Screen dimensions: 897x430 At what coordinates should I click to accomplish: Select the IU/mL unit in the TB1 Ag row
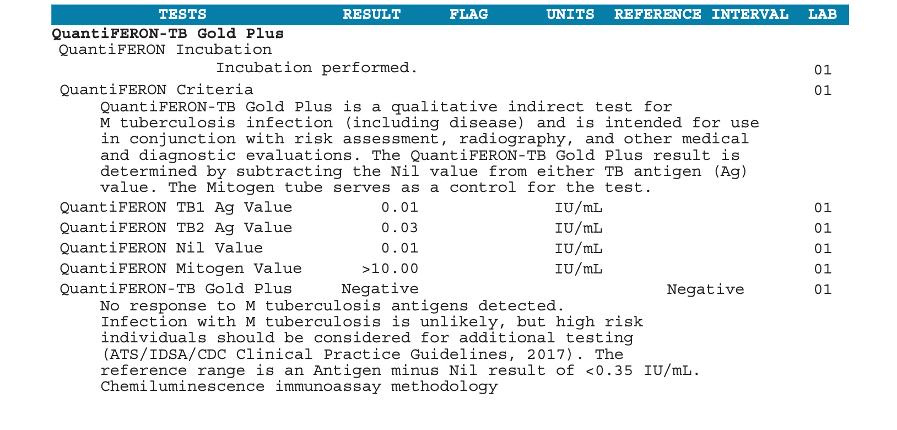pyautogui.click(x=579, y=207)
